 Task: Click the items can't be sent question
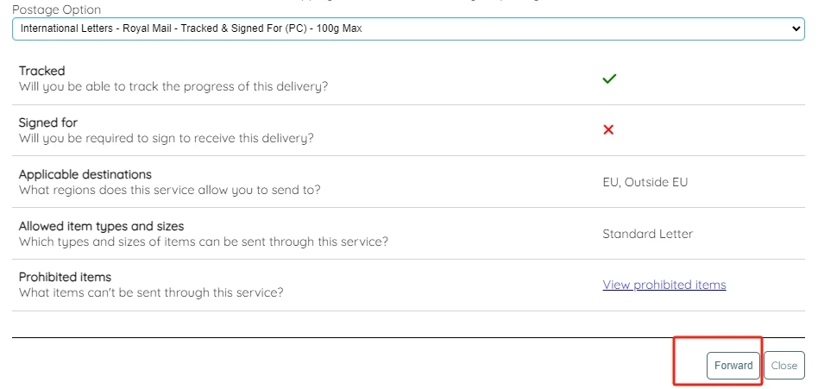coord(151,292)
